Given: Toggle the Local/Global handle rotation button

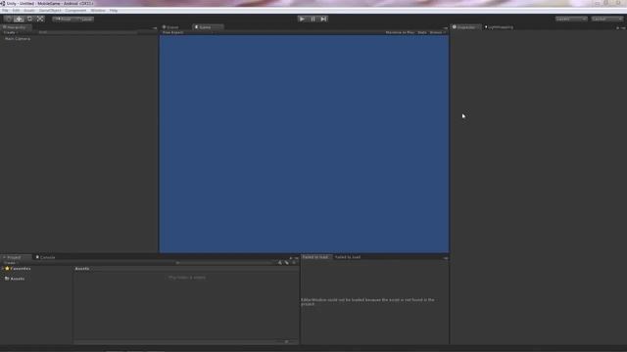Looking at the screenshot, I should pos(85,19).
